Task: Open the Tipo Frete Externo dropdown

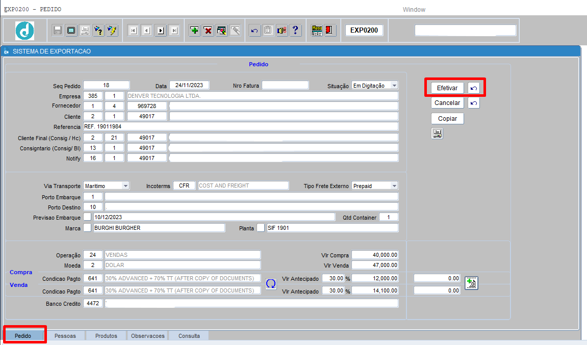Action: pyautogui.click(x=394, y=186)
